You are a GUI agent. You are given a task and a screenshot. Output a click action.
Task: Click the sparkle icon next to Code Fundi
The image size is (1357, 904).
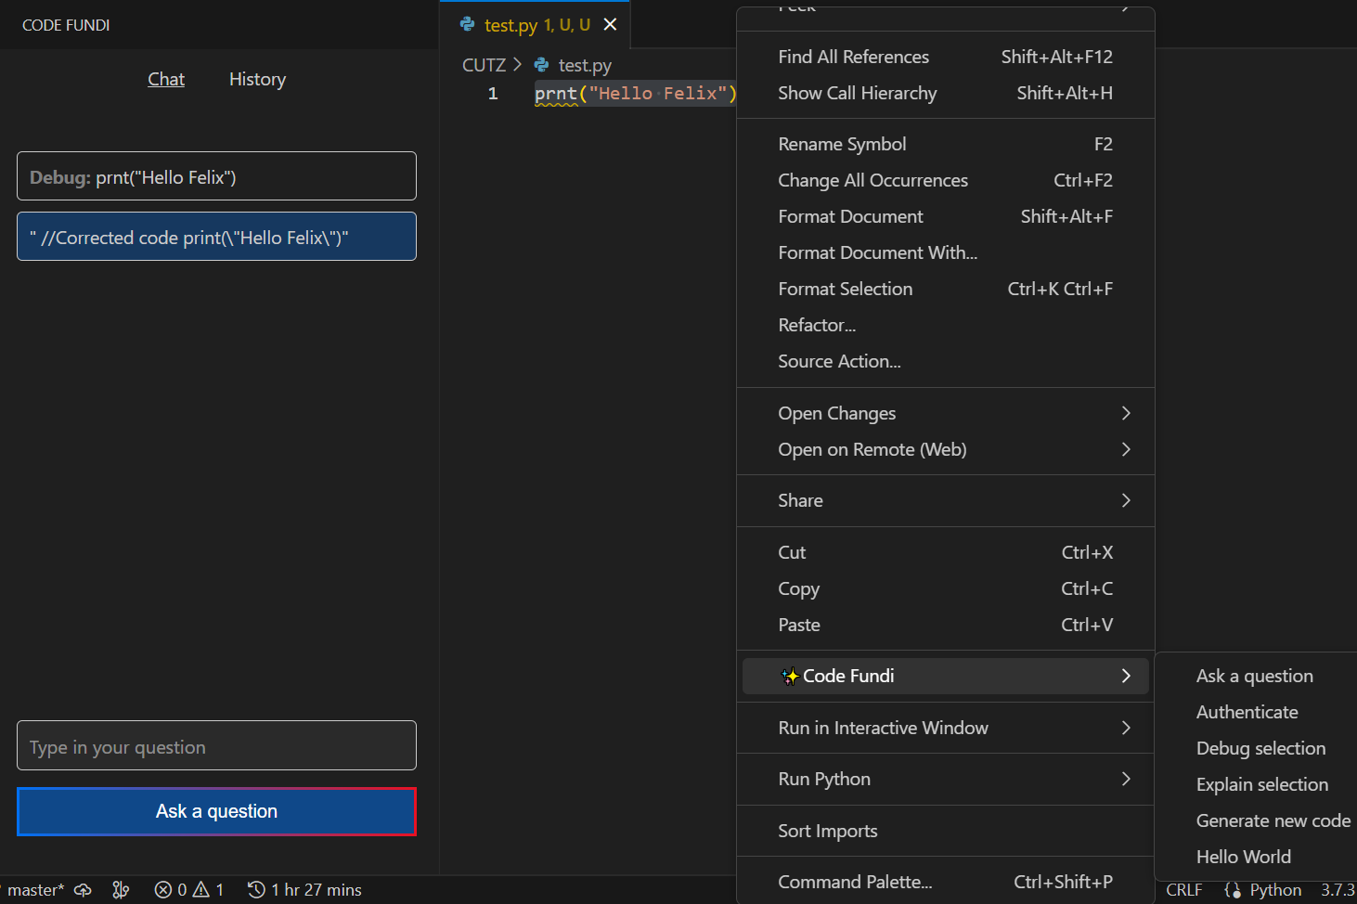(x=790, y=677)
